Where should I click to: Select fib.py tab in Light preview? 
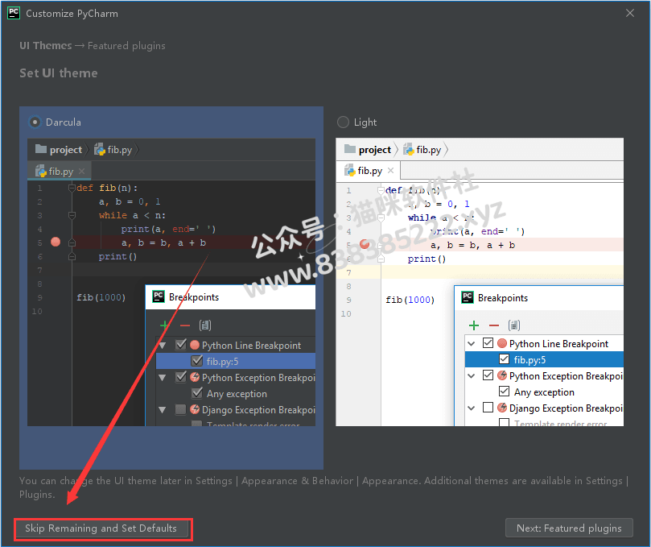(369, 171)
